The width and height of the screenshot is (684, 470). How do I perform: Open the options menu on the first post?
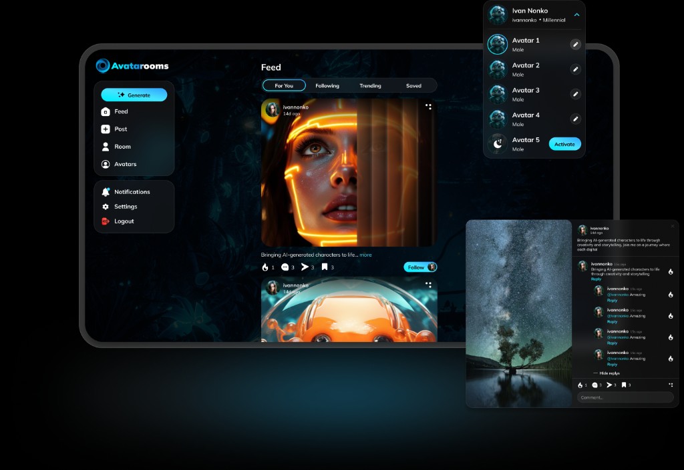(x=428, y=107)
